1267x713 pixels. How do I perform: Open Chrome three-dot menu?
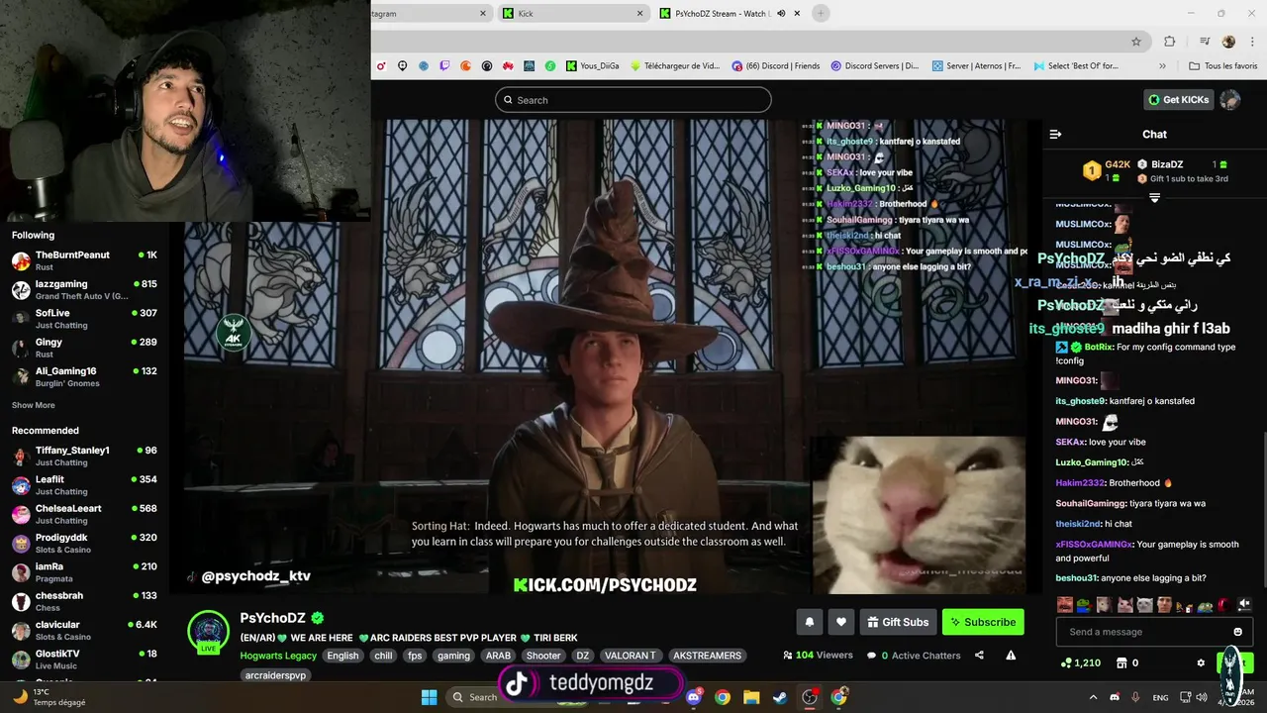coord(1253,42)
